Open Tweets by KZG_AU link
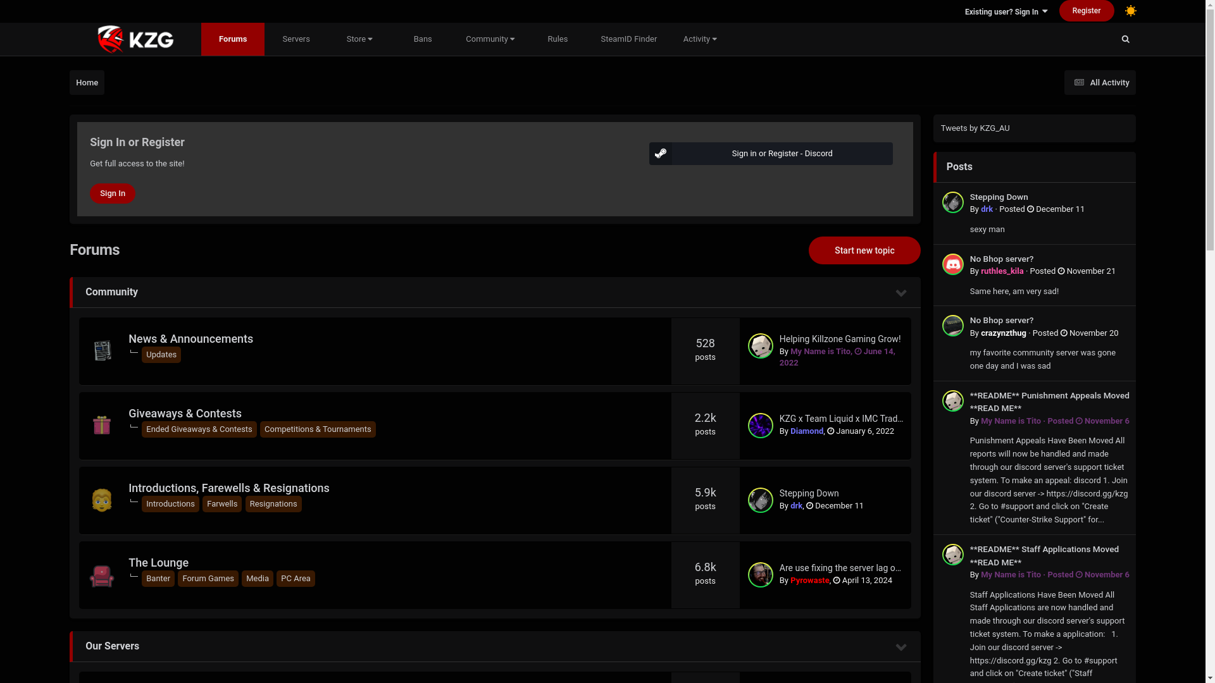 click(975, 128)
